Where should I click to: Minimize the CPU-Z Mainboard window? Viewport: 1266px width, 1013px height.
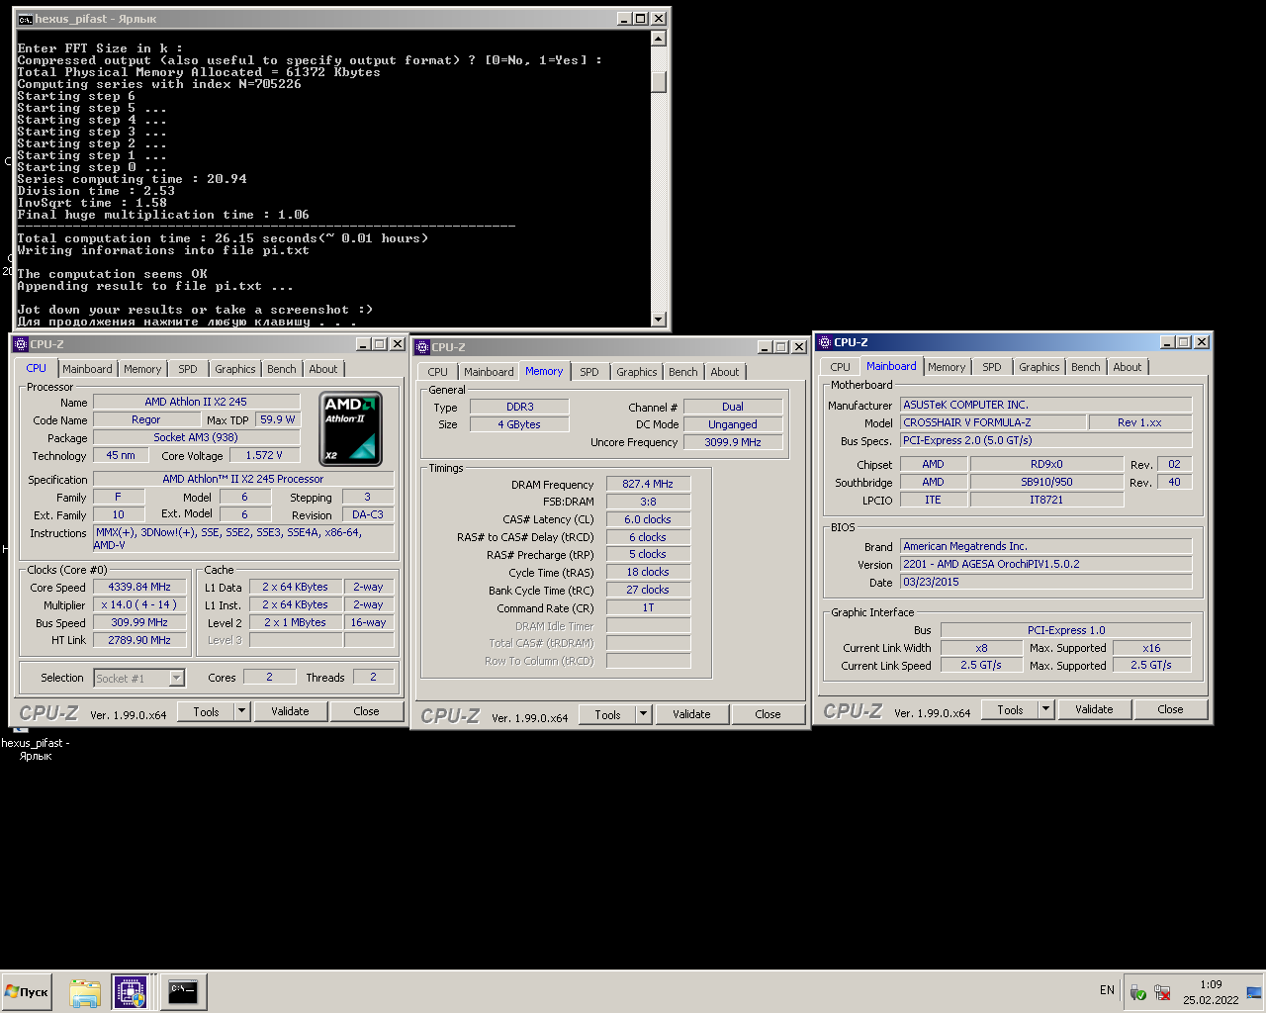point(1167,342)
